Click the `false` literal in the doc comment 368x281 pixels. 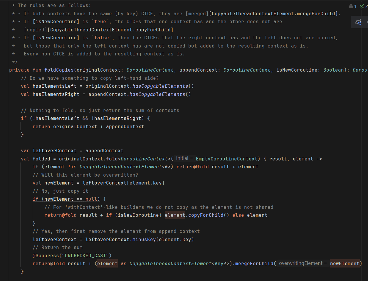click(101, 38)
